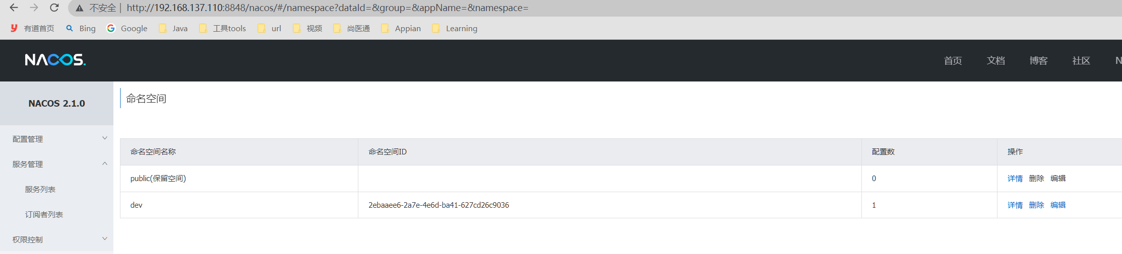Open the 工具tools bookmarks folder
This screenshot has height=254, width=1122.
pos(222,28)
